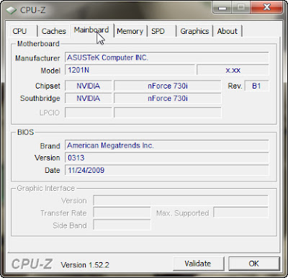
Task: Click the BIOS Version field 0313
Action: point(166,158)
